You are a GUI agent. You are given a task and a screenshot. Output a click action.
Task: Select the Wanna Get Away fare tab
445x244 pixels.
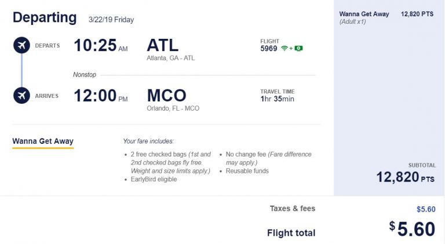click(x=43, y=141)
